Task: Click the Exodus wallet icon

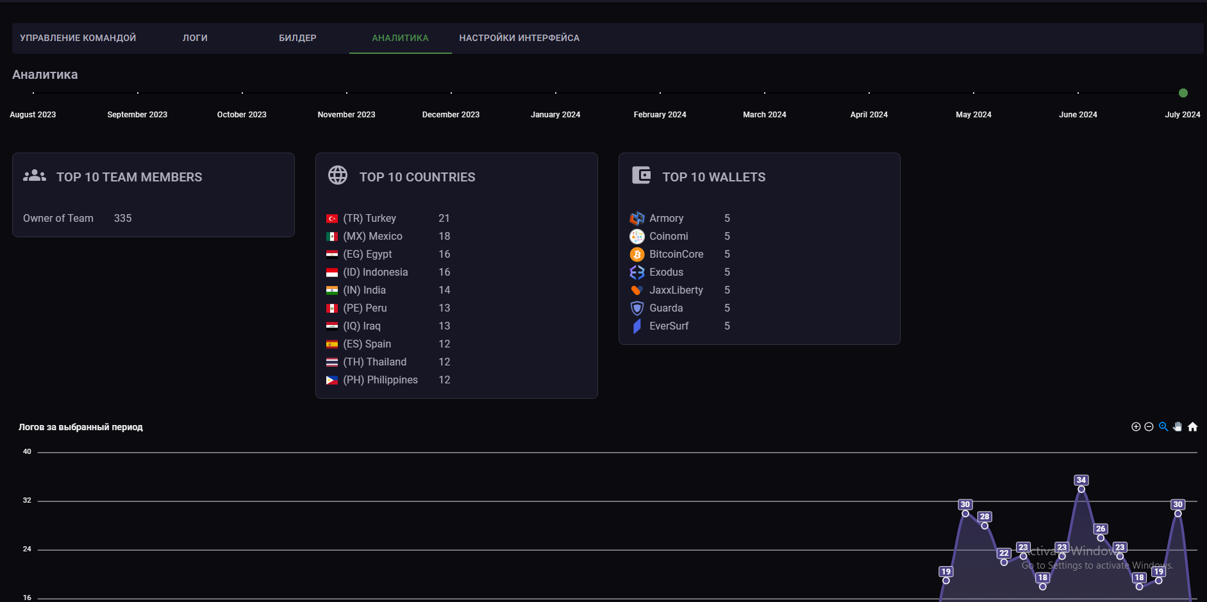Action: pyautogui.click(x=637, y=272)
